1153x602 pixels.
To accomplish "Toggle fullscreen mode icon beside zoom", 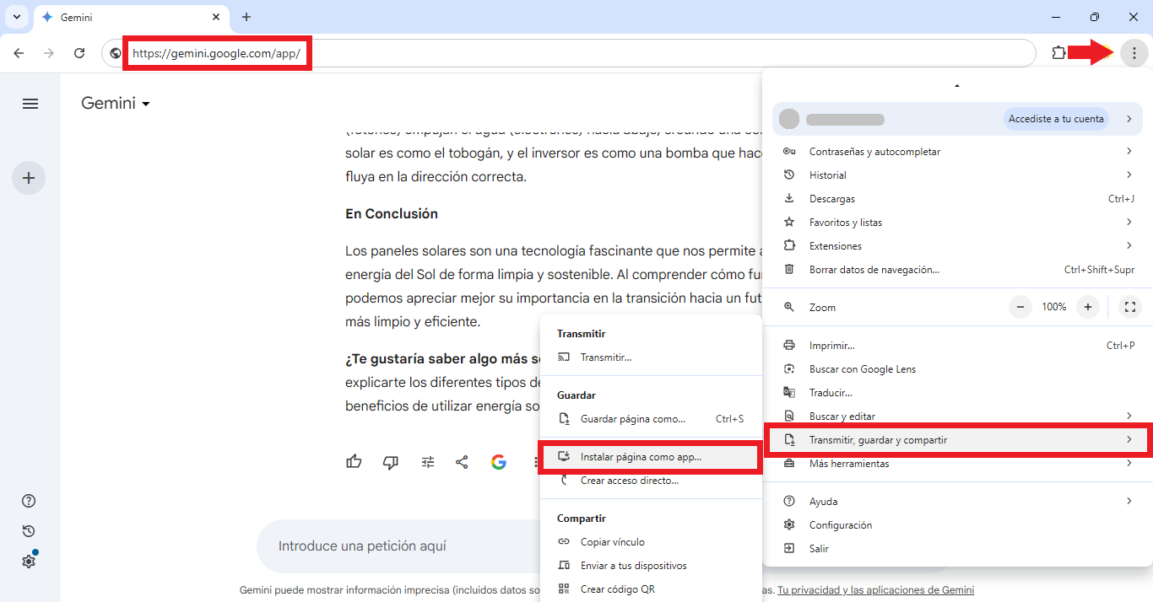I will click(1130, 307).
